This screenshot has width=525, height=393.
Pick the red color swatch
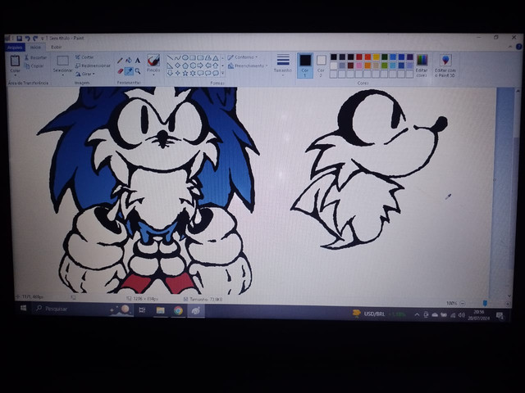pyautogui.click(x=359, y=57)
